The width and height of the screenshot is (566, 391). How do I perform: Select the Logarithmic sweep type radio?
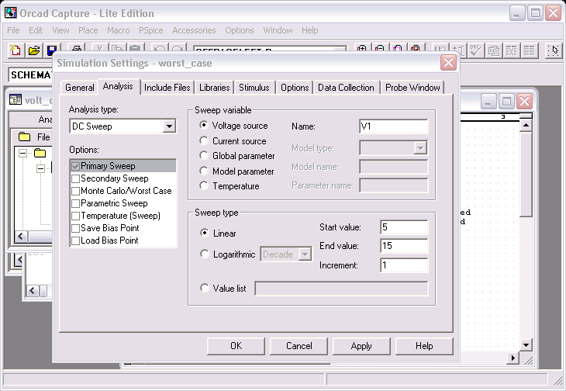[x=205, y=254]
